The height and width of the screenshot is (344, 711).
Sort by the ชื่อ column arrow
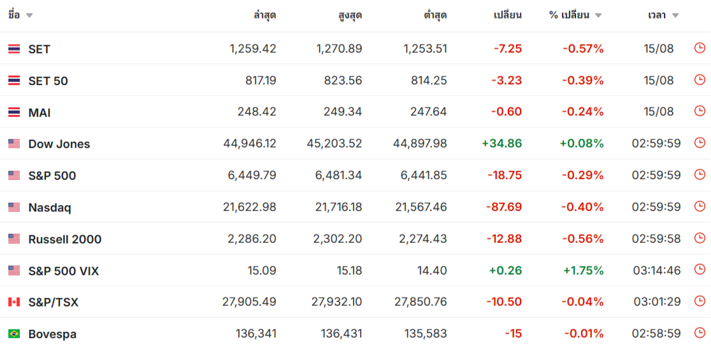29,16
